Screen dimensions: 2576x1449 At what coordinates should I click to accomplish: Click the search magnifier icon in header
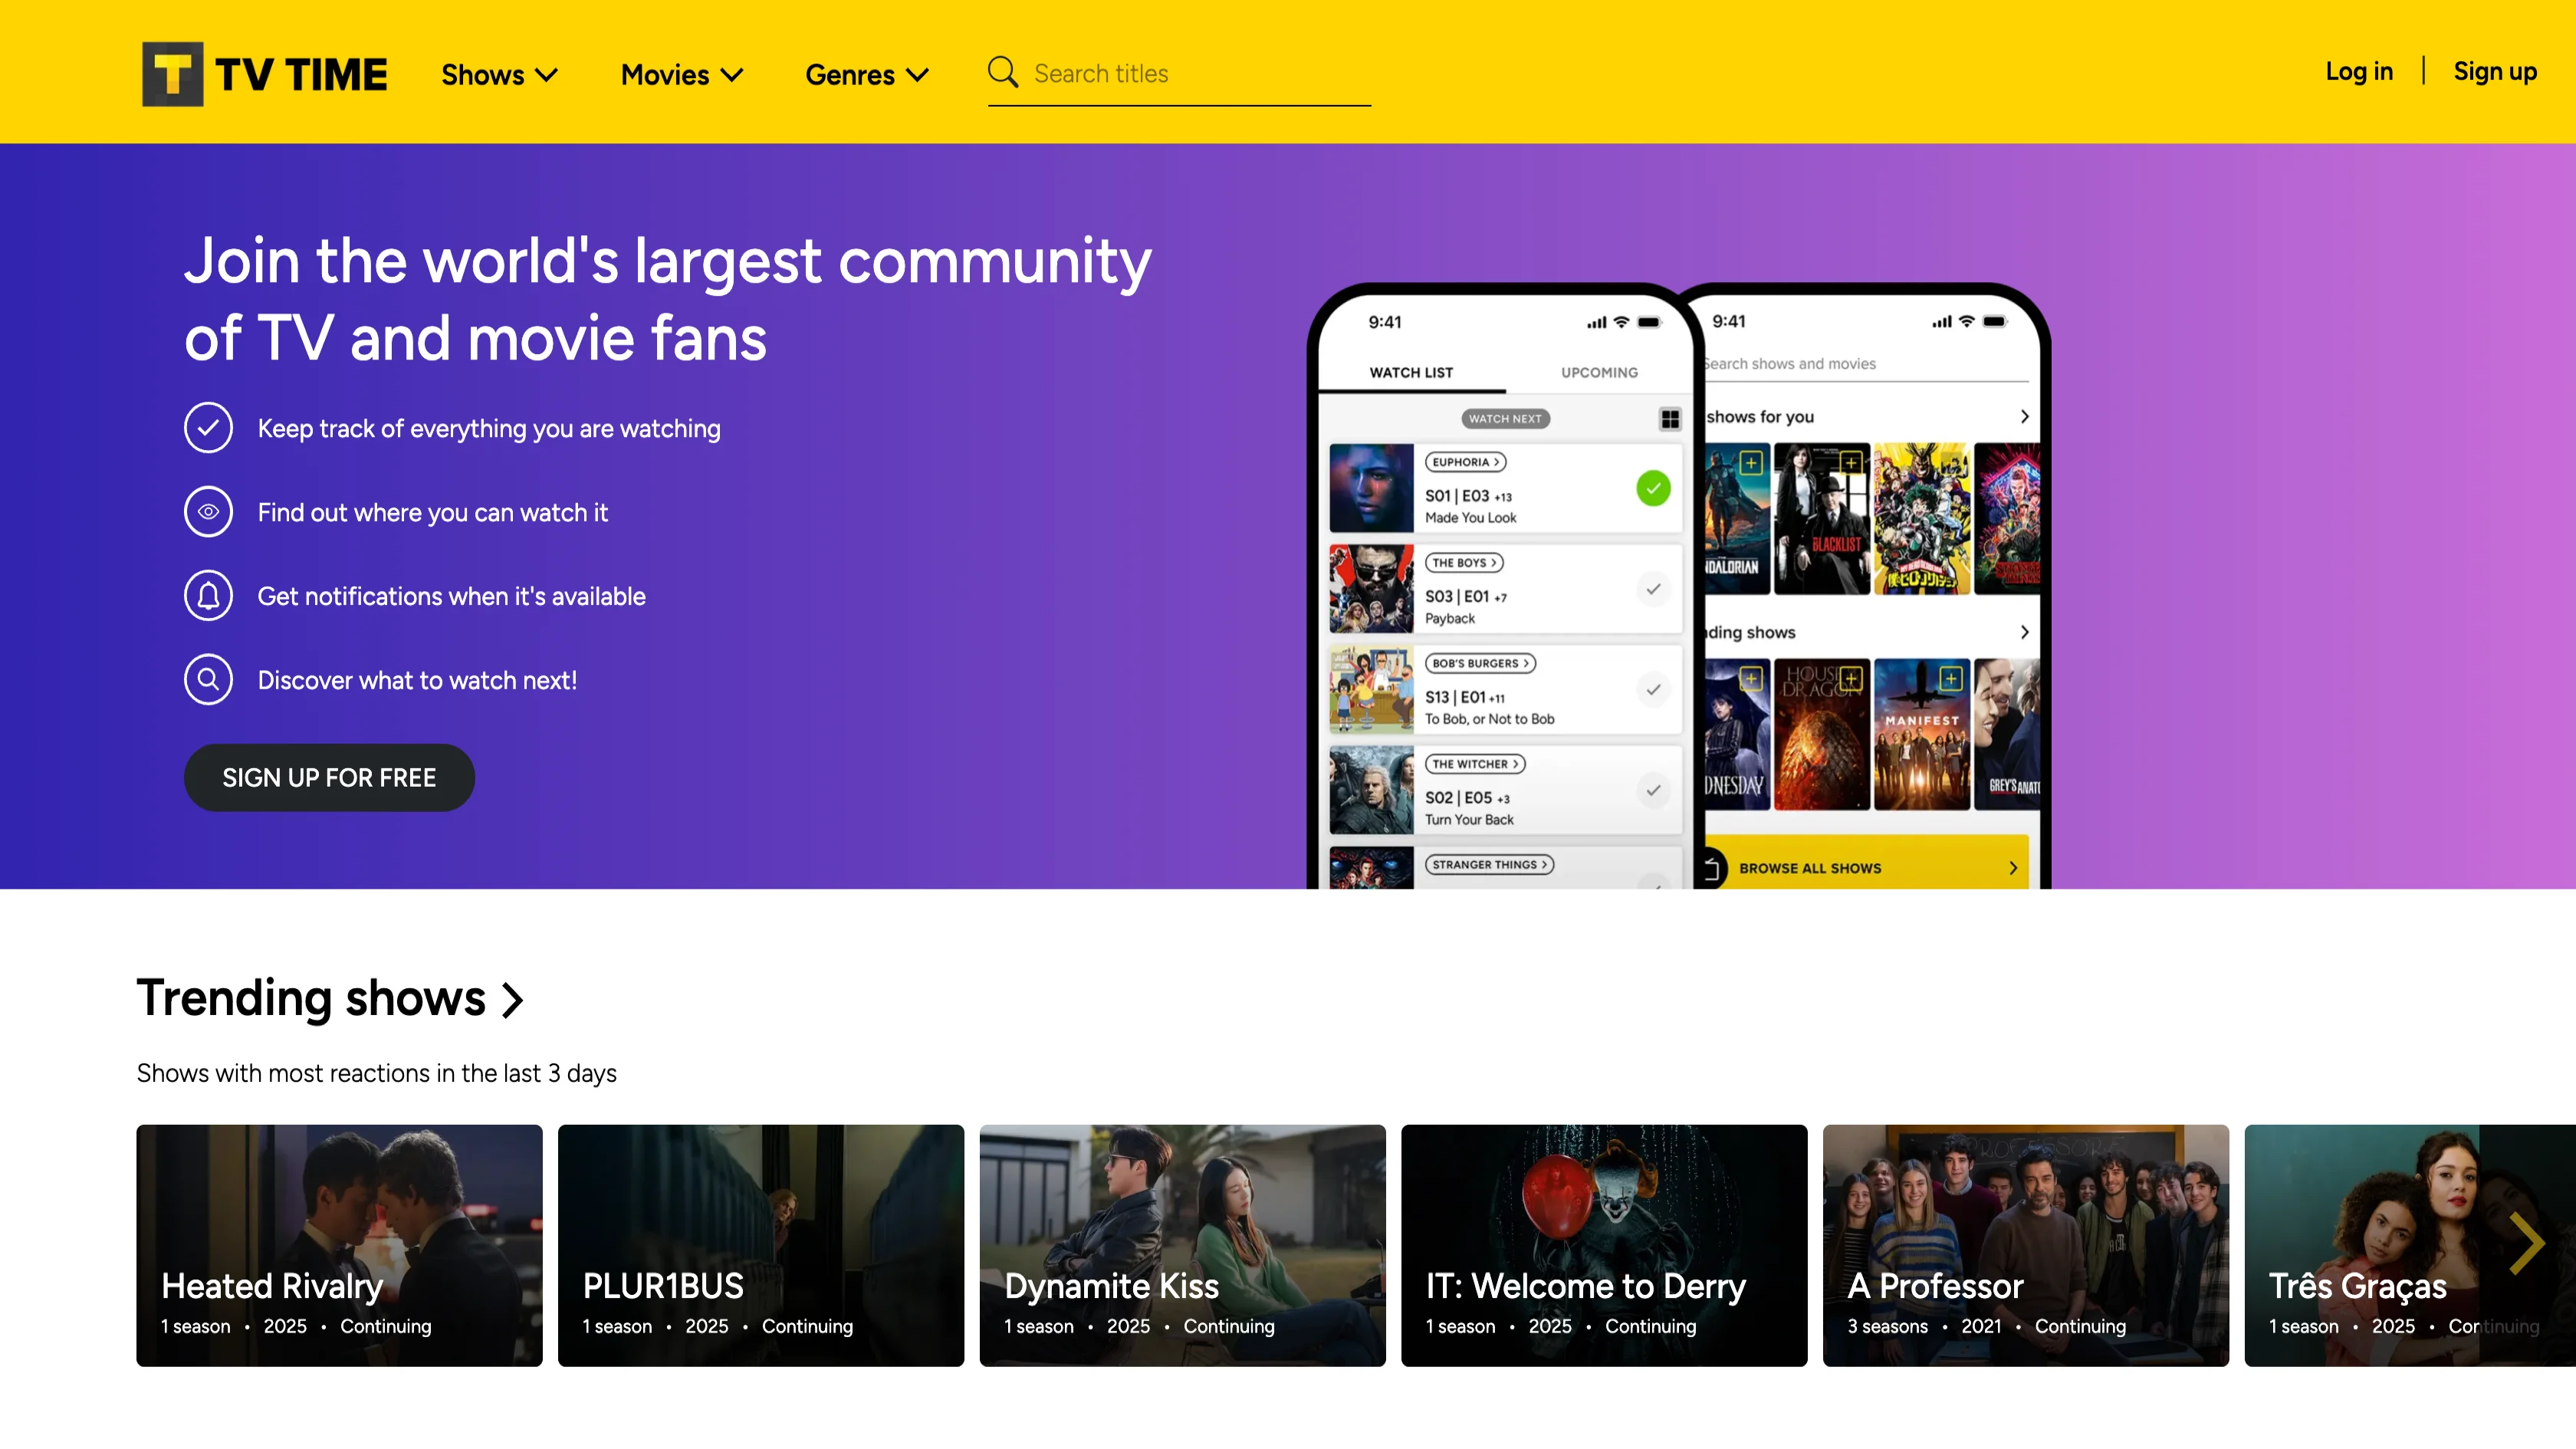click(1002, 73)
